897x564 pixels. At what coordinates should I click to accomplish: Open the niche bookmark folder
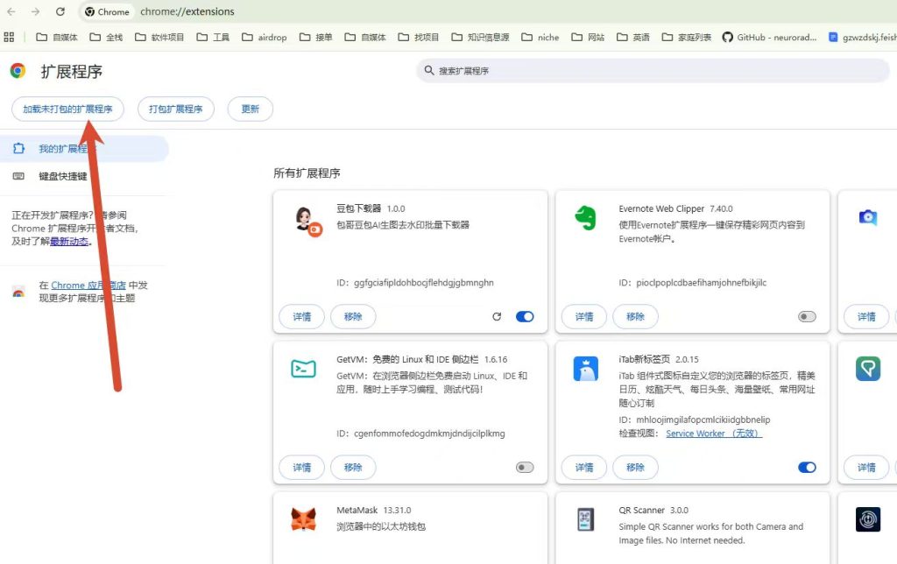pos(540,37)
